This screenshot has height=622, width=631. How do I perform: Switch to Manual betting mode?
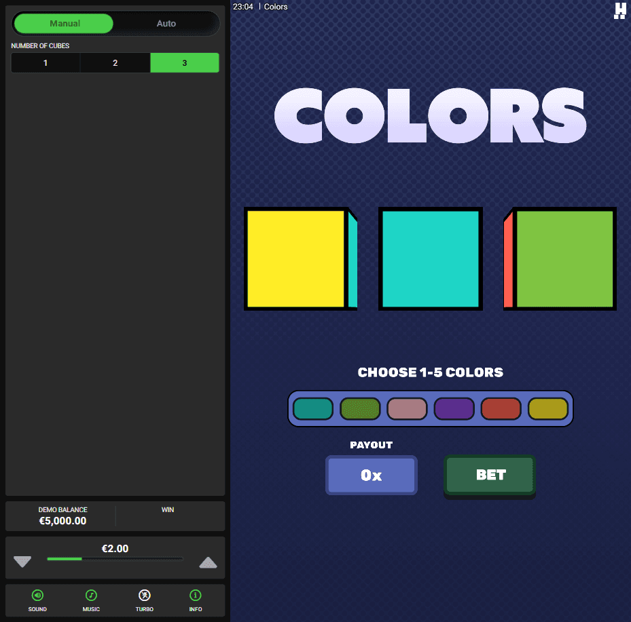point(63,23)
